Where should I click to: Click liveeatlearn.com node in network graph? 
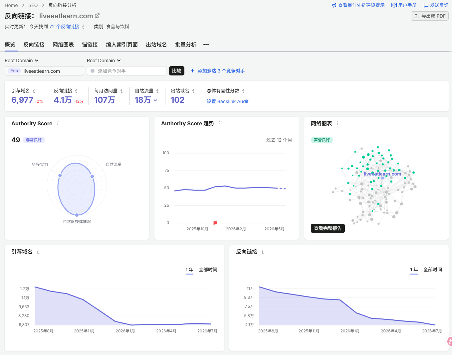[382, 178]
